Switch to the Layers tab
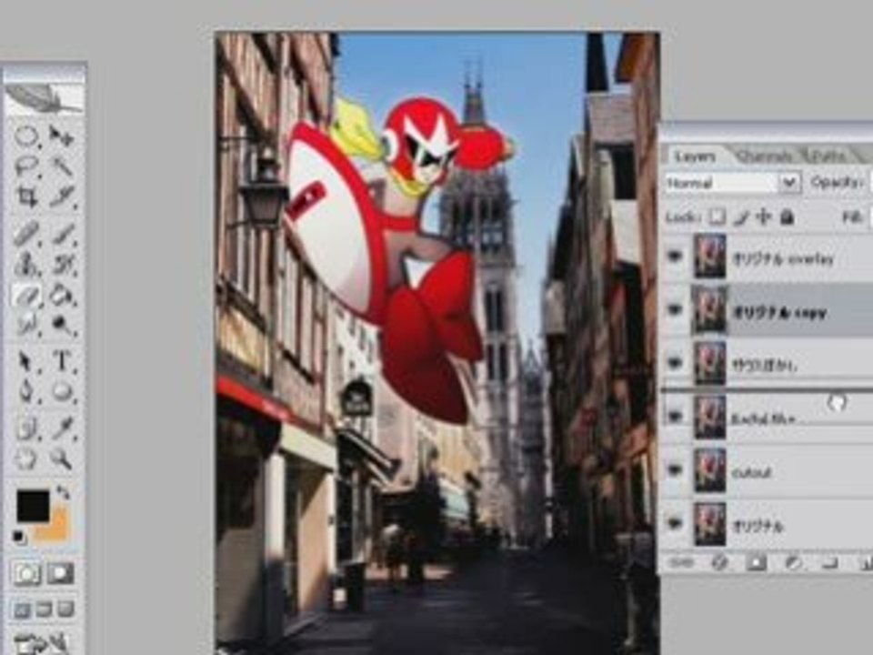Viewport: 873px width, 655px height. (694, 156)
